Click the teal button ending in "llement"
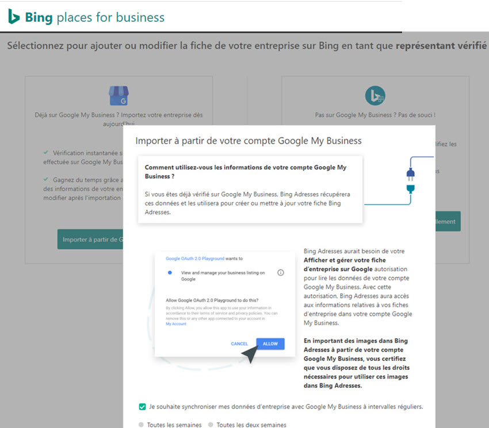Screen dimensions: 489x428 (x=448, y=222)
